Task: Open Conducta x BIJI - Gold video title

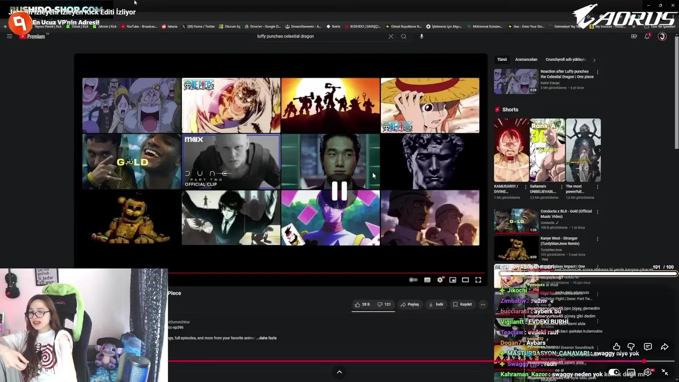Action: (x=566, y=214)
